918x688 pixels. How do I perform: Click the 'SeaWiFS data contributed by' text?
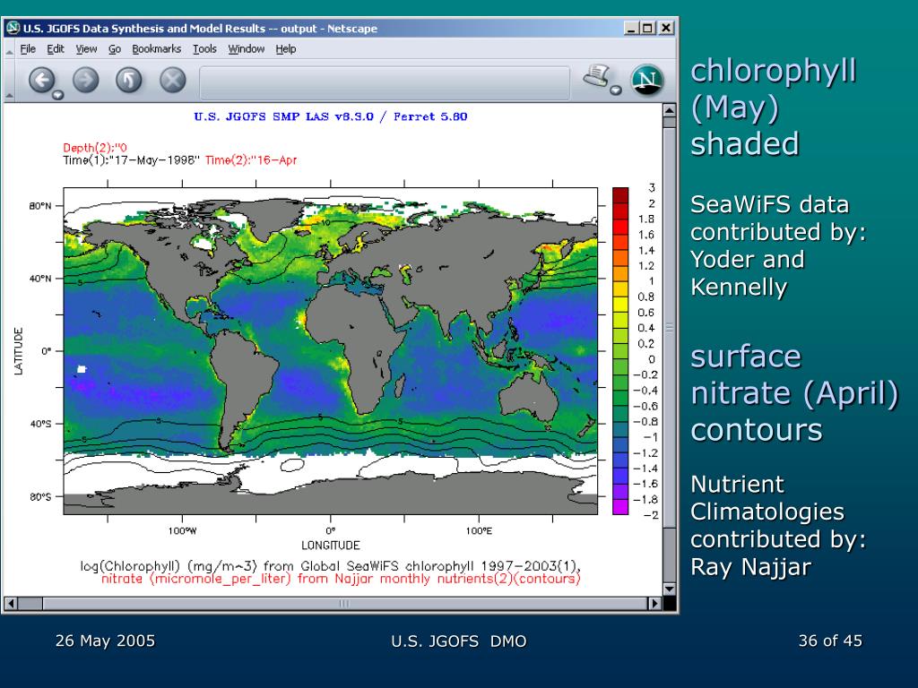click(x=778, y=245)
